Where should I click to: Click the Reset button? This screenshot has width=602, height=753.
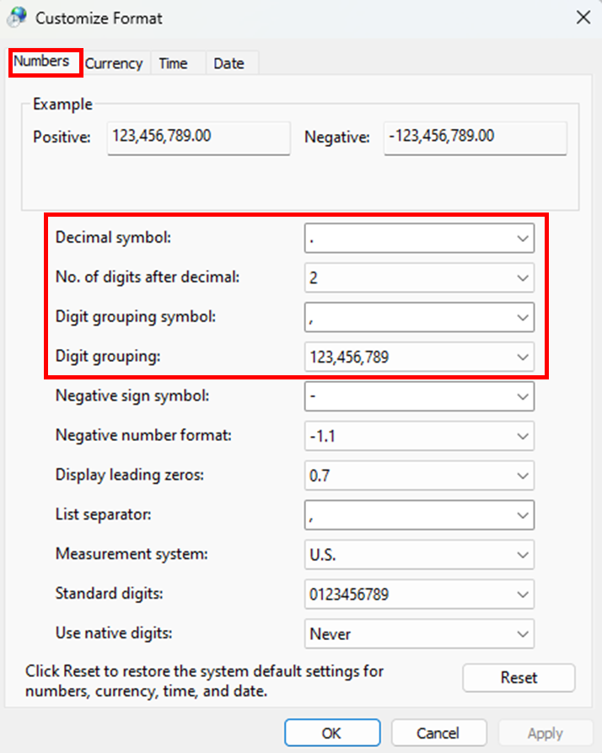point(519,677)
